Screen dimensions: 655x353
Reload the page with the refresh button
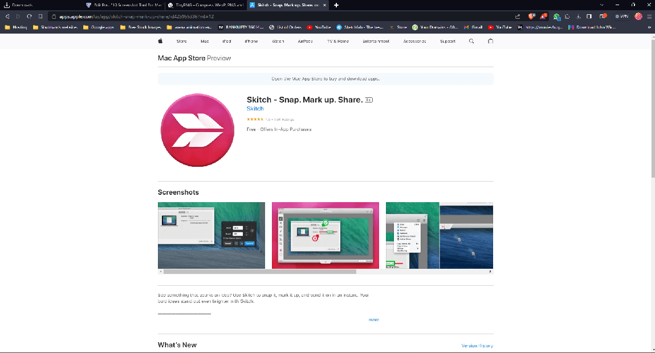[29, 17]
